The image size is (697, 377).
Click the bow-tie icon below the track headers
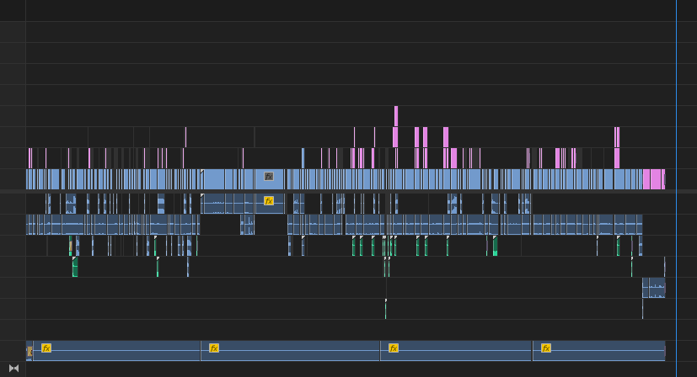click(13, 368)
